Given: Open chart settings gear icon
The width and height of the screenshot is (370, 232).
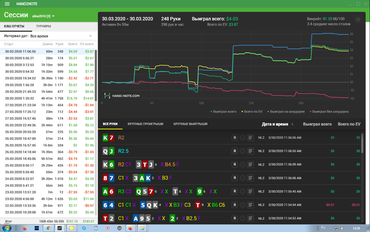Looking at the screenshot, I should pos(358,20).
